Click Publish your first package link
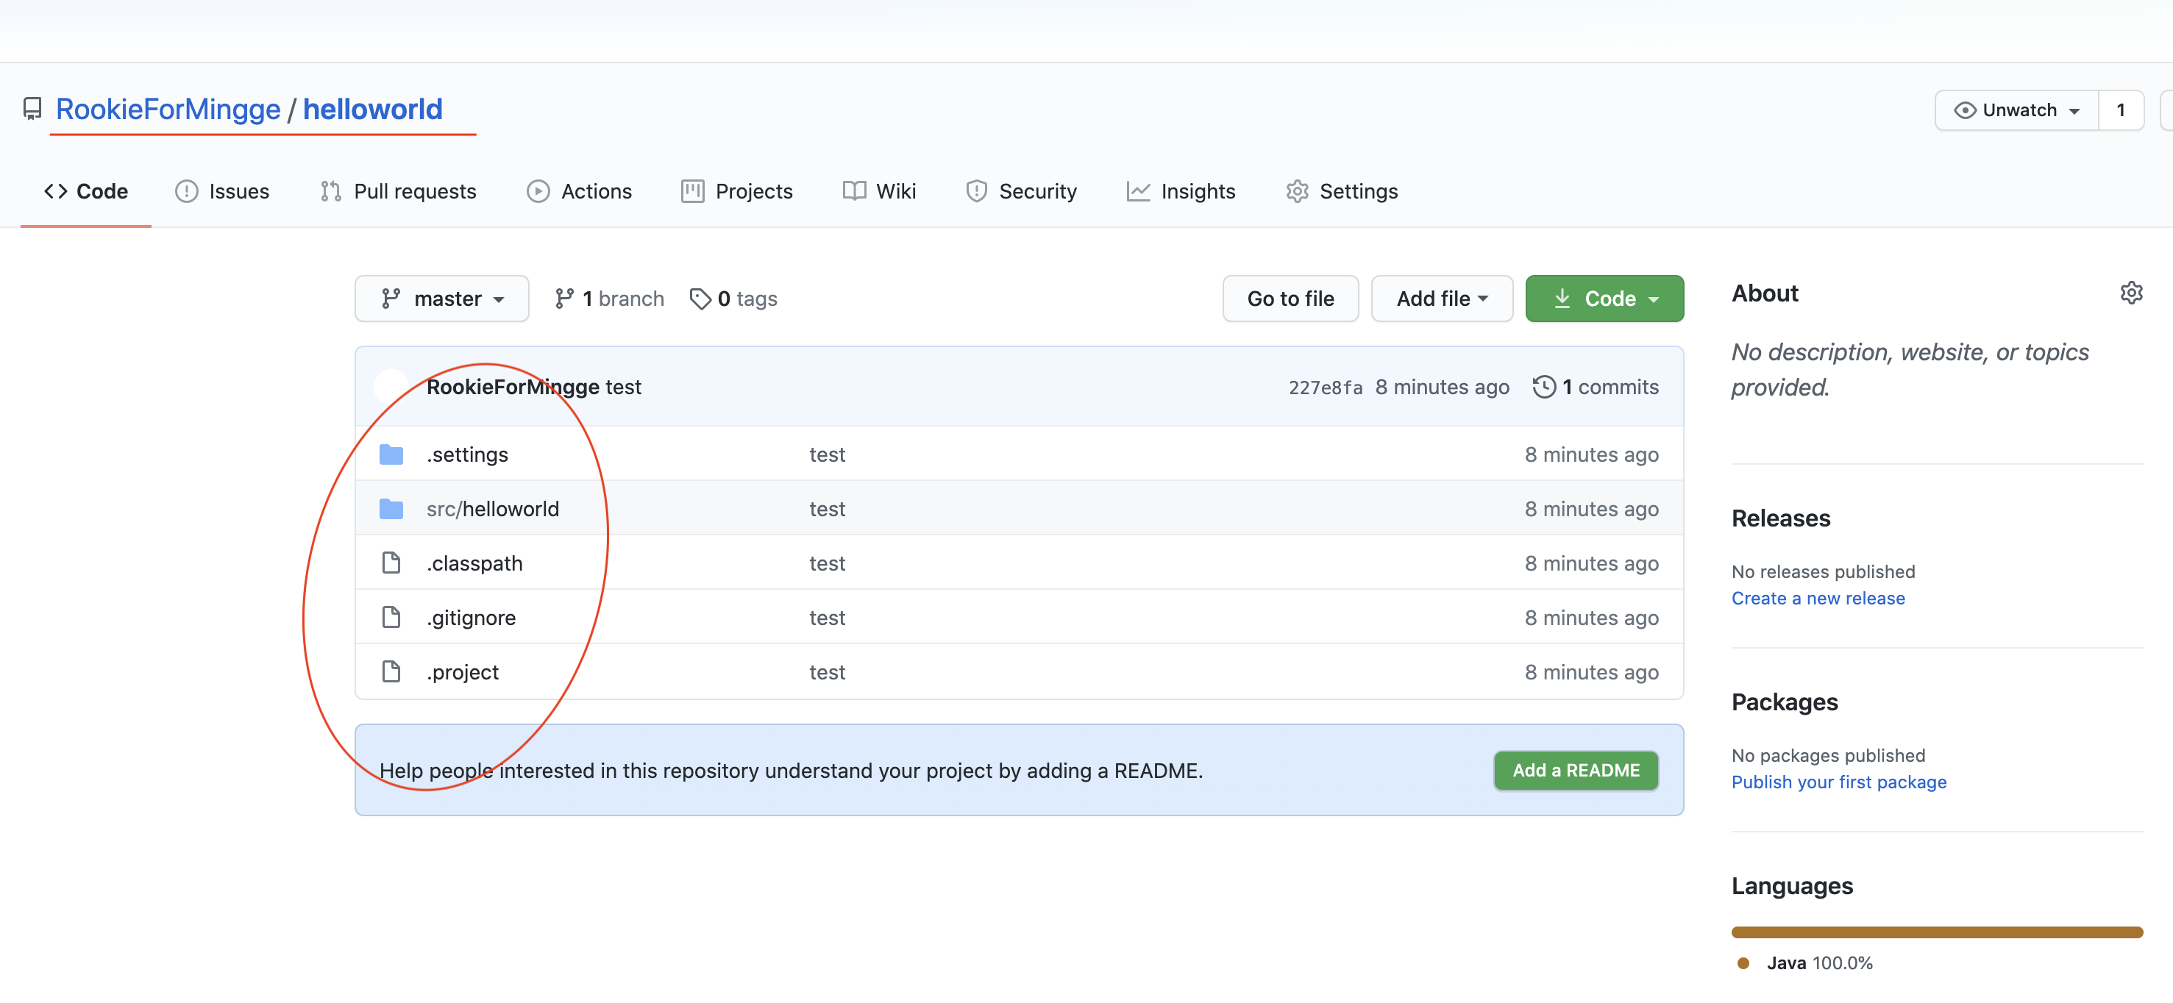The height and width of the screenshot is (1003, 2173). point(1839,782)
